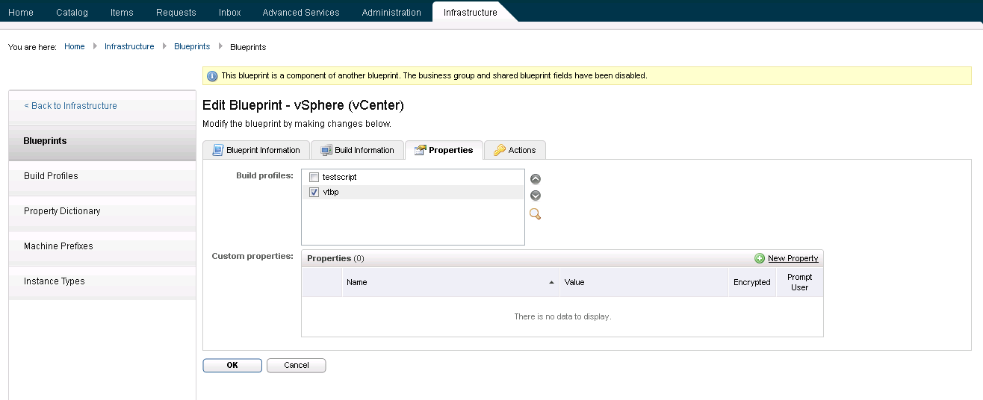Select the Properties tab
This screenshot has width=983, height=400.
[x=444, y=150]
